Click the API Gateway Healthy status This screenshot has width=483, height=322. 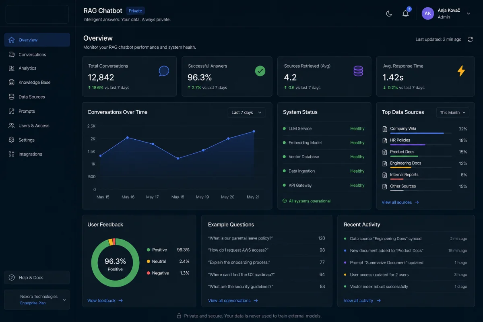357,186
